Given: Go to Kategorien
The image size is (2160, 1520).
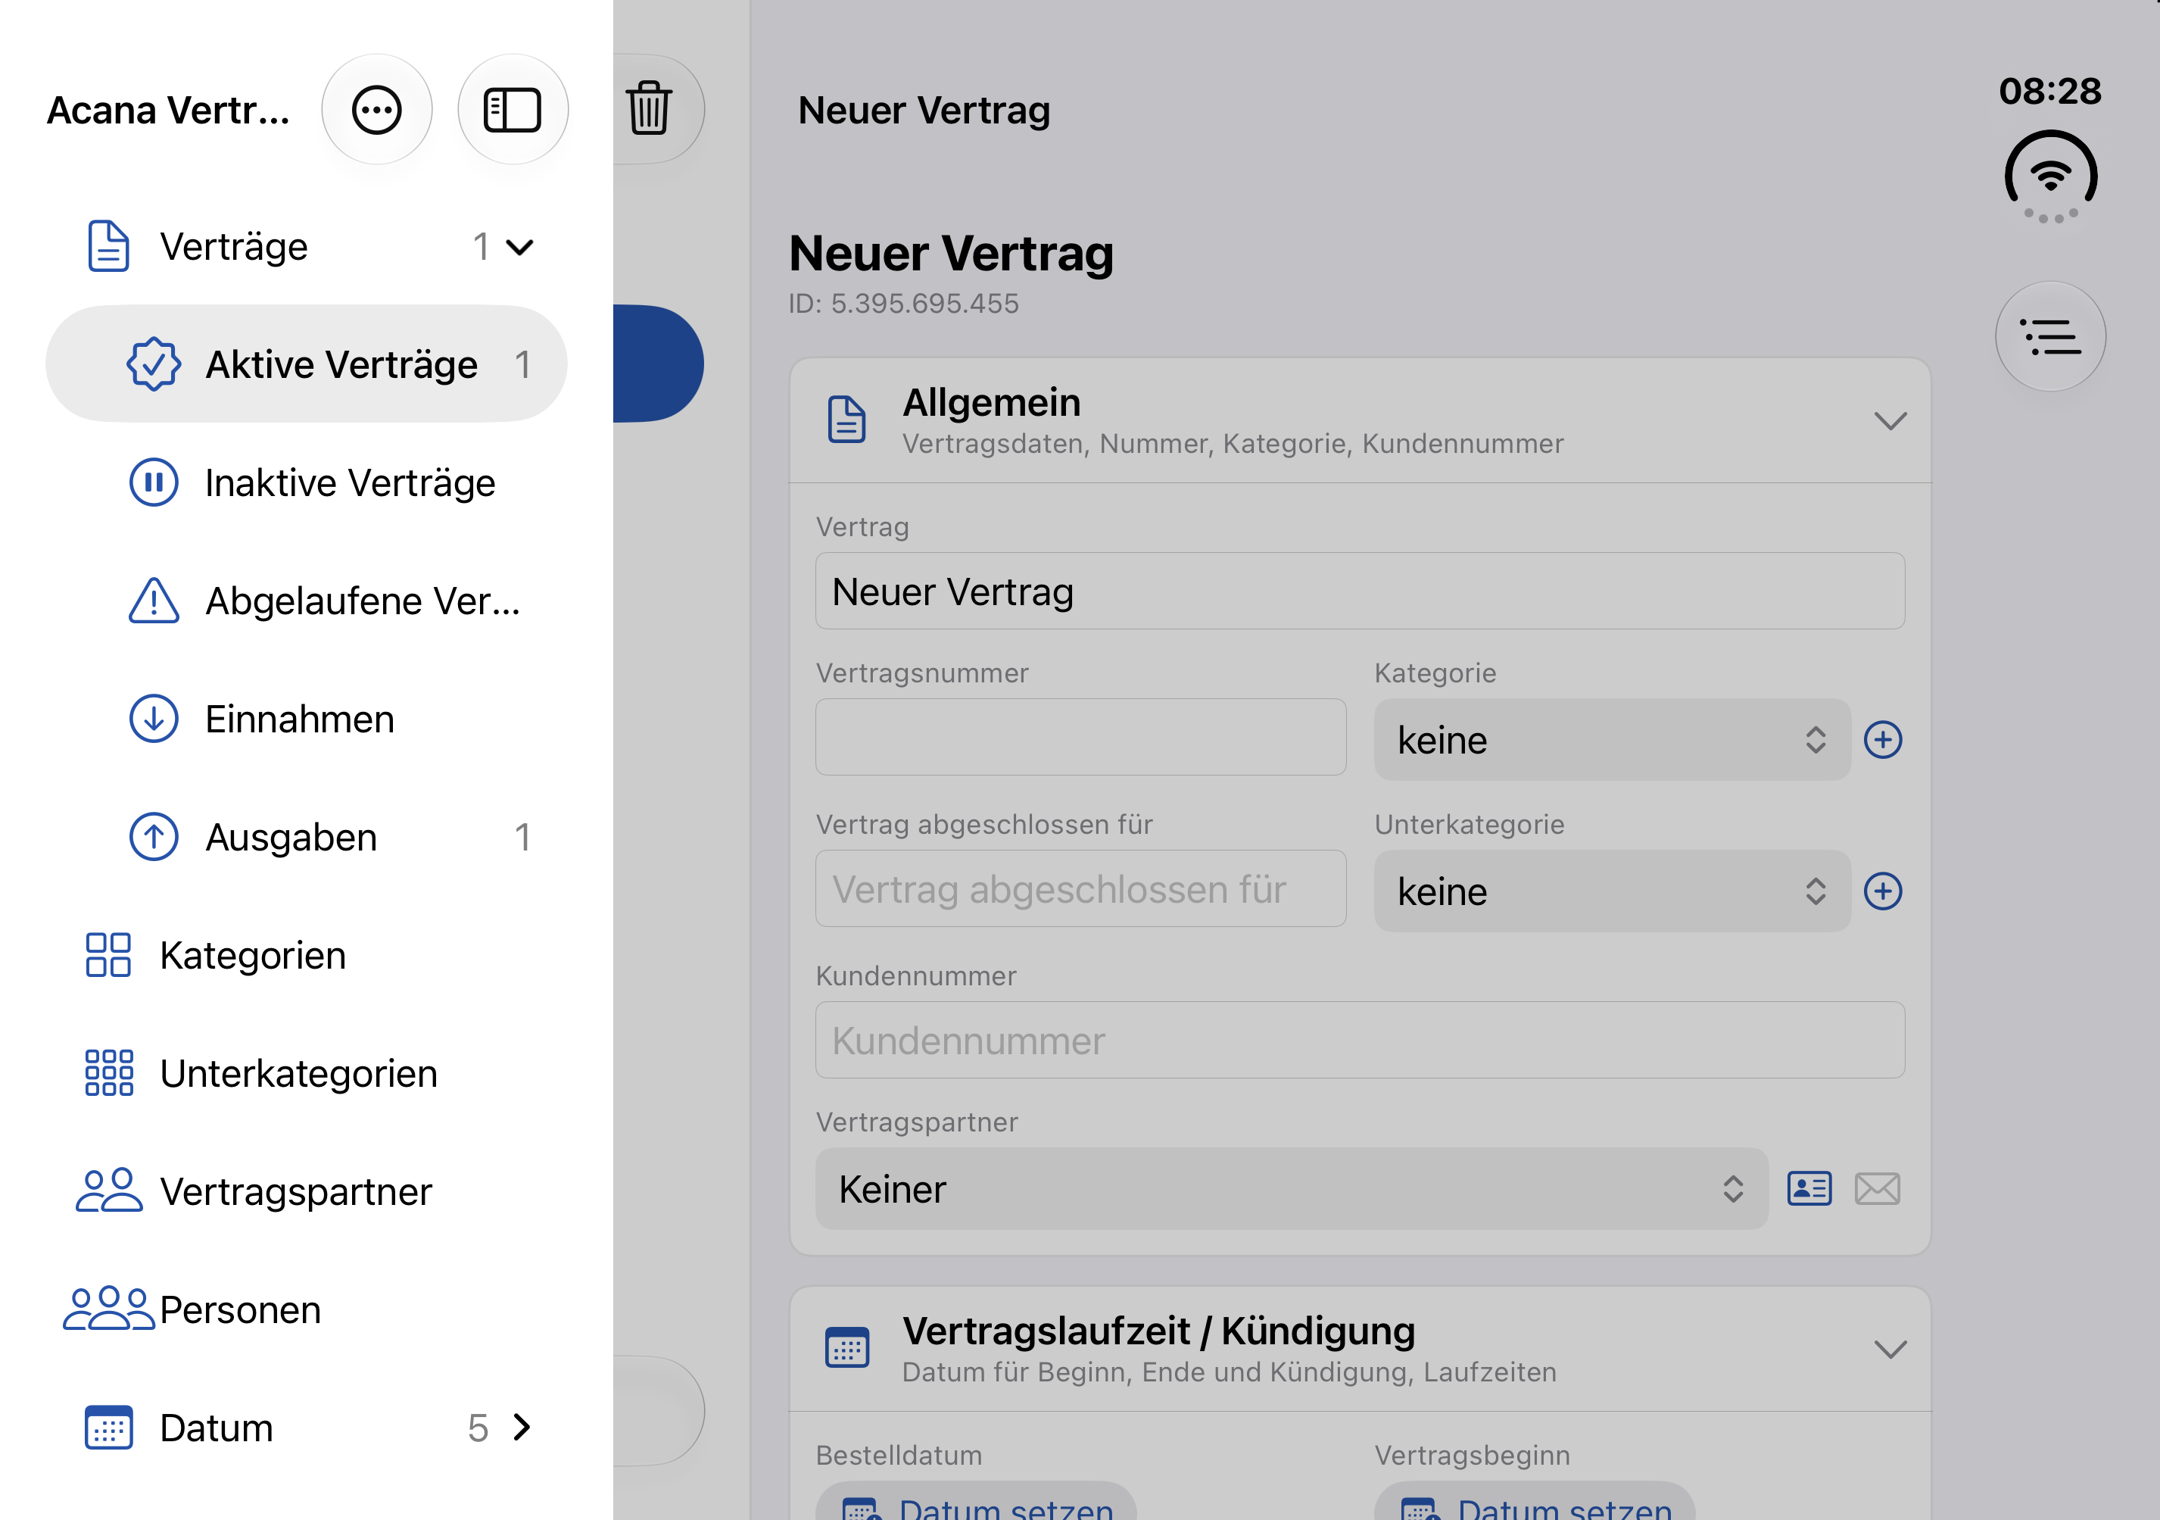Looking at the screenshot, I should coord(307,955).
